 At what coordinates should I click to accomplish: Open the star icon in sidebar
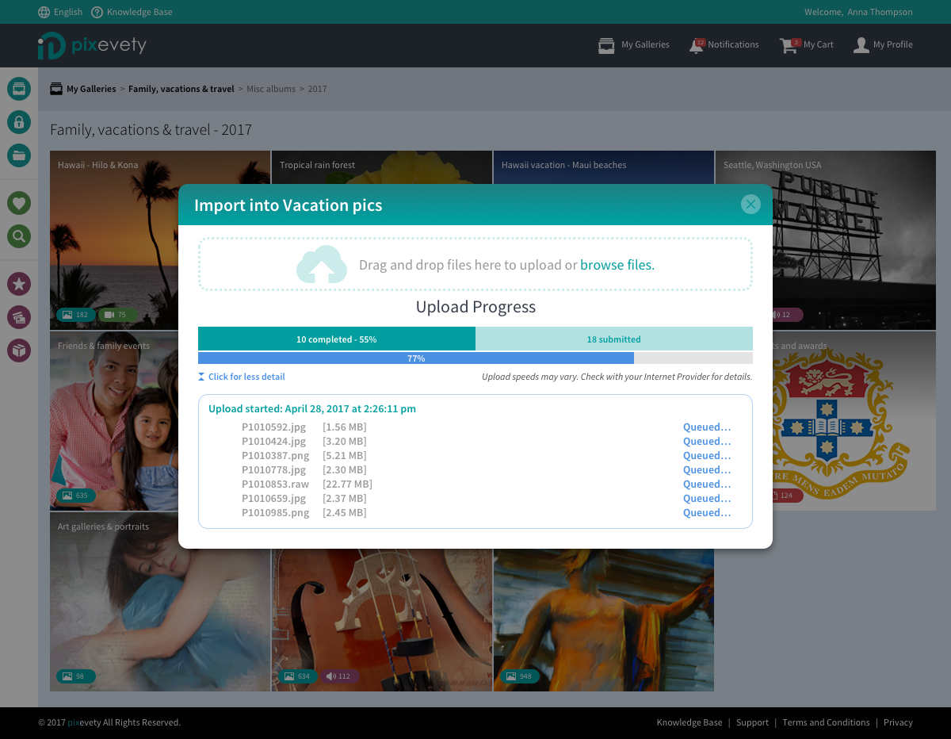coord(19,283)
